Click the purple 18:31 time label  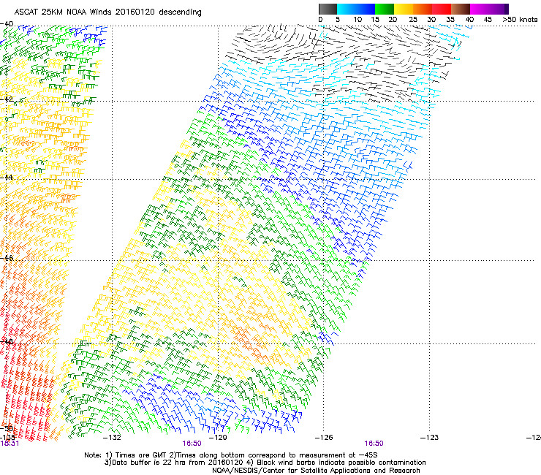coord(10,444)
